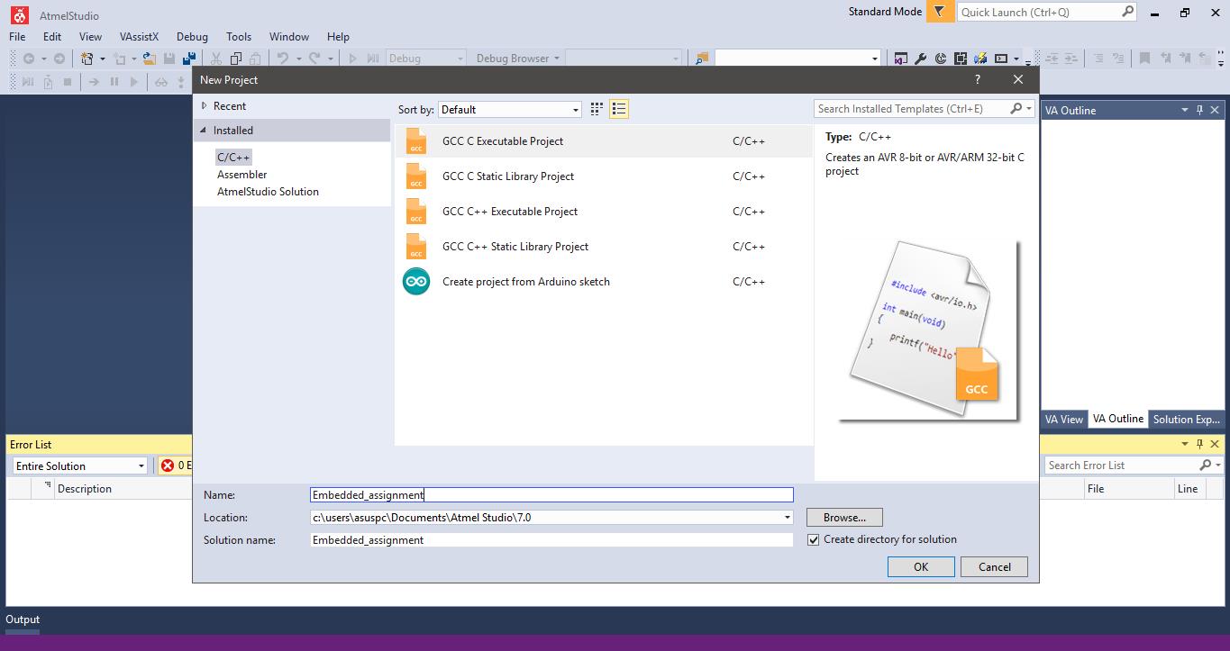Toggle Create directory for solution checkbox
Screen dimensions: 1230x651
[814, 539]
